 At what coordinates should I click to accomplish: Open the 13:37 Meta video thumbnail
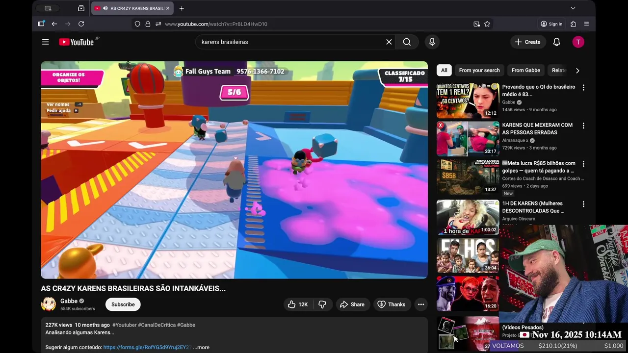(x=468, y=177)
